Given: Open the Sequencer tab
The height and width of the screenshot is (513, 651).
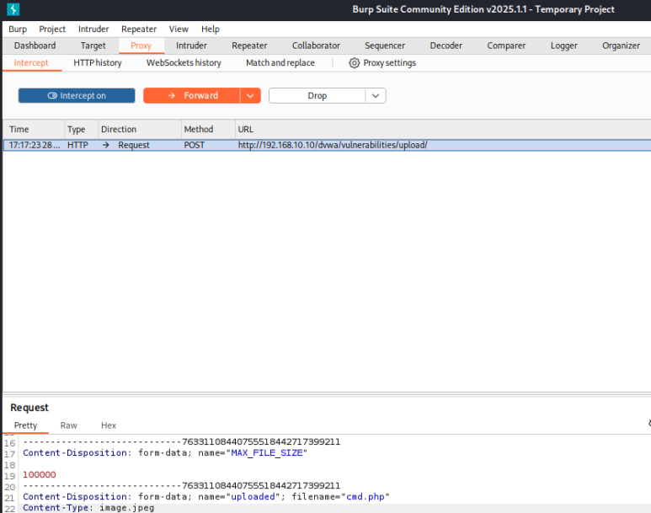Looking at the screenshot, I should click(x=385, y=45).
